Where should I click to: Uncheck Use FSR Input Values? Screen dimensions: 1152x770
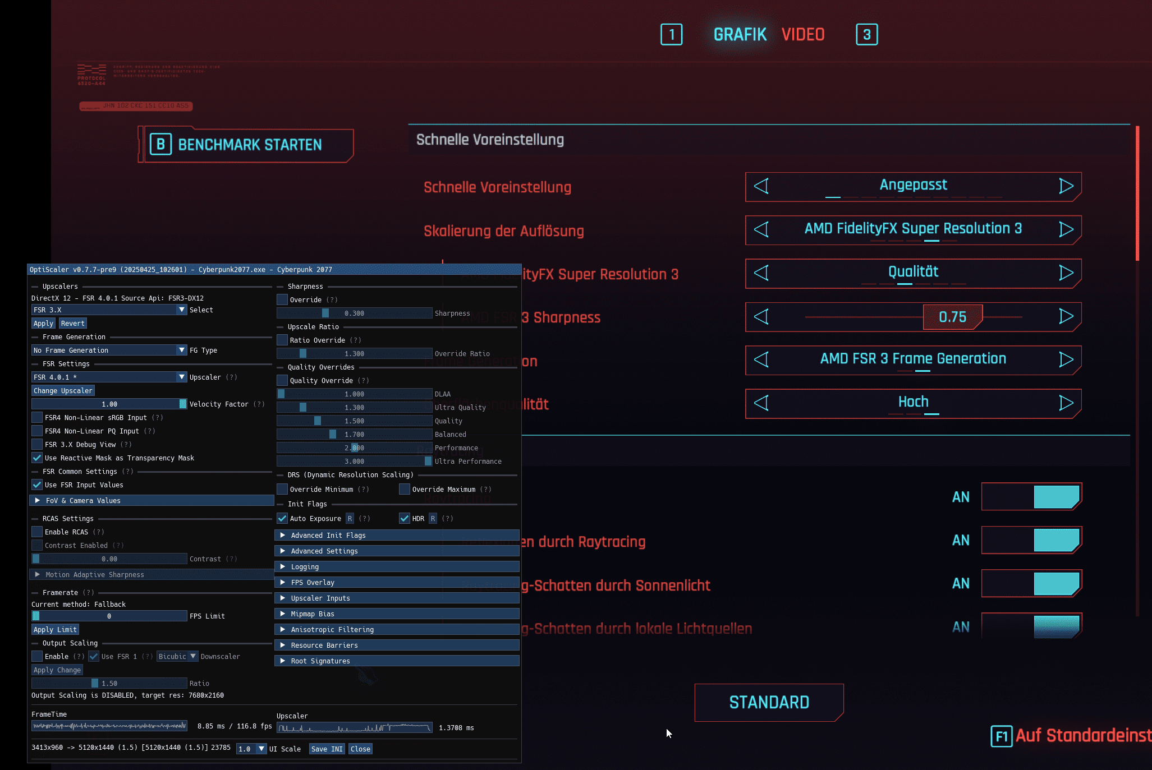[x=37, y=485]
